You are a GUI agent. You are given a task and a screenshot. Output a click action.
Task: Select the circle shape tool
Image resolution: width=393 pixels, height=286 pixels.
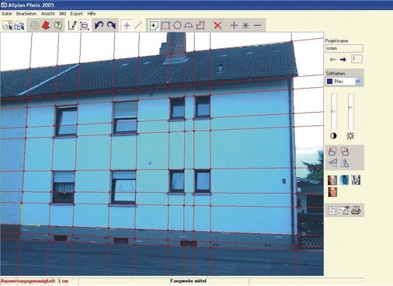pyautogui.click(x=177, y=26)
